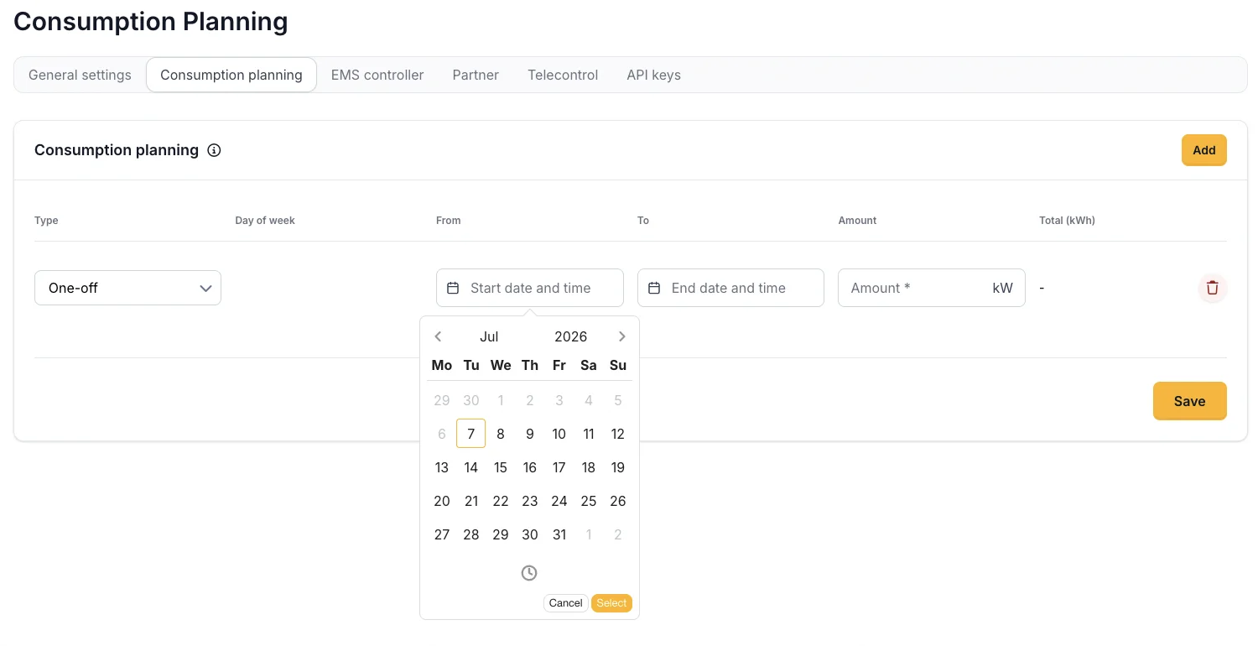Save the consumption planning settings
1258x646 pixels.
pos(1189,401)
